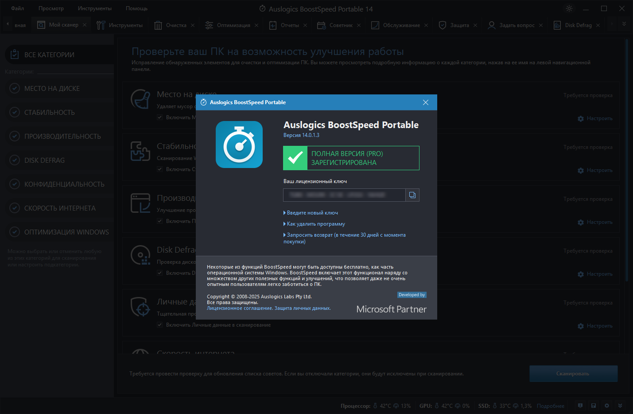Click the Обслуживание tab icon
Image resolution: width=633 pixels, height=414 pixels.
click(375, 25)
